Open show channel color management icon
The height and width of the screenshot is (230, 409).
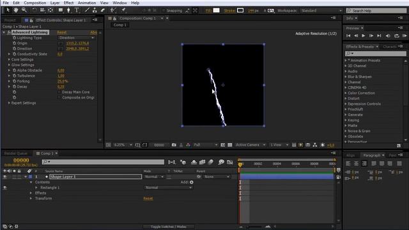188,145
